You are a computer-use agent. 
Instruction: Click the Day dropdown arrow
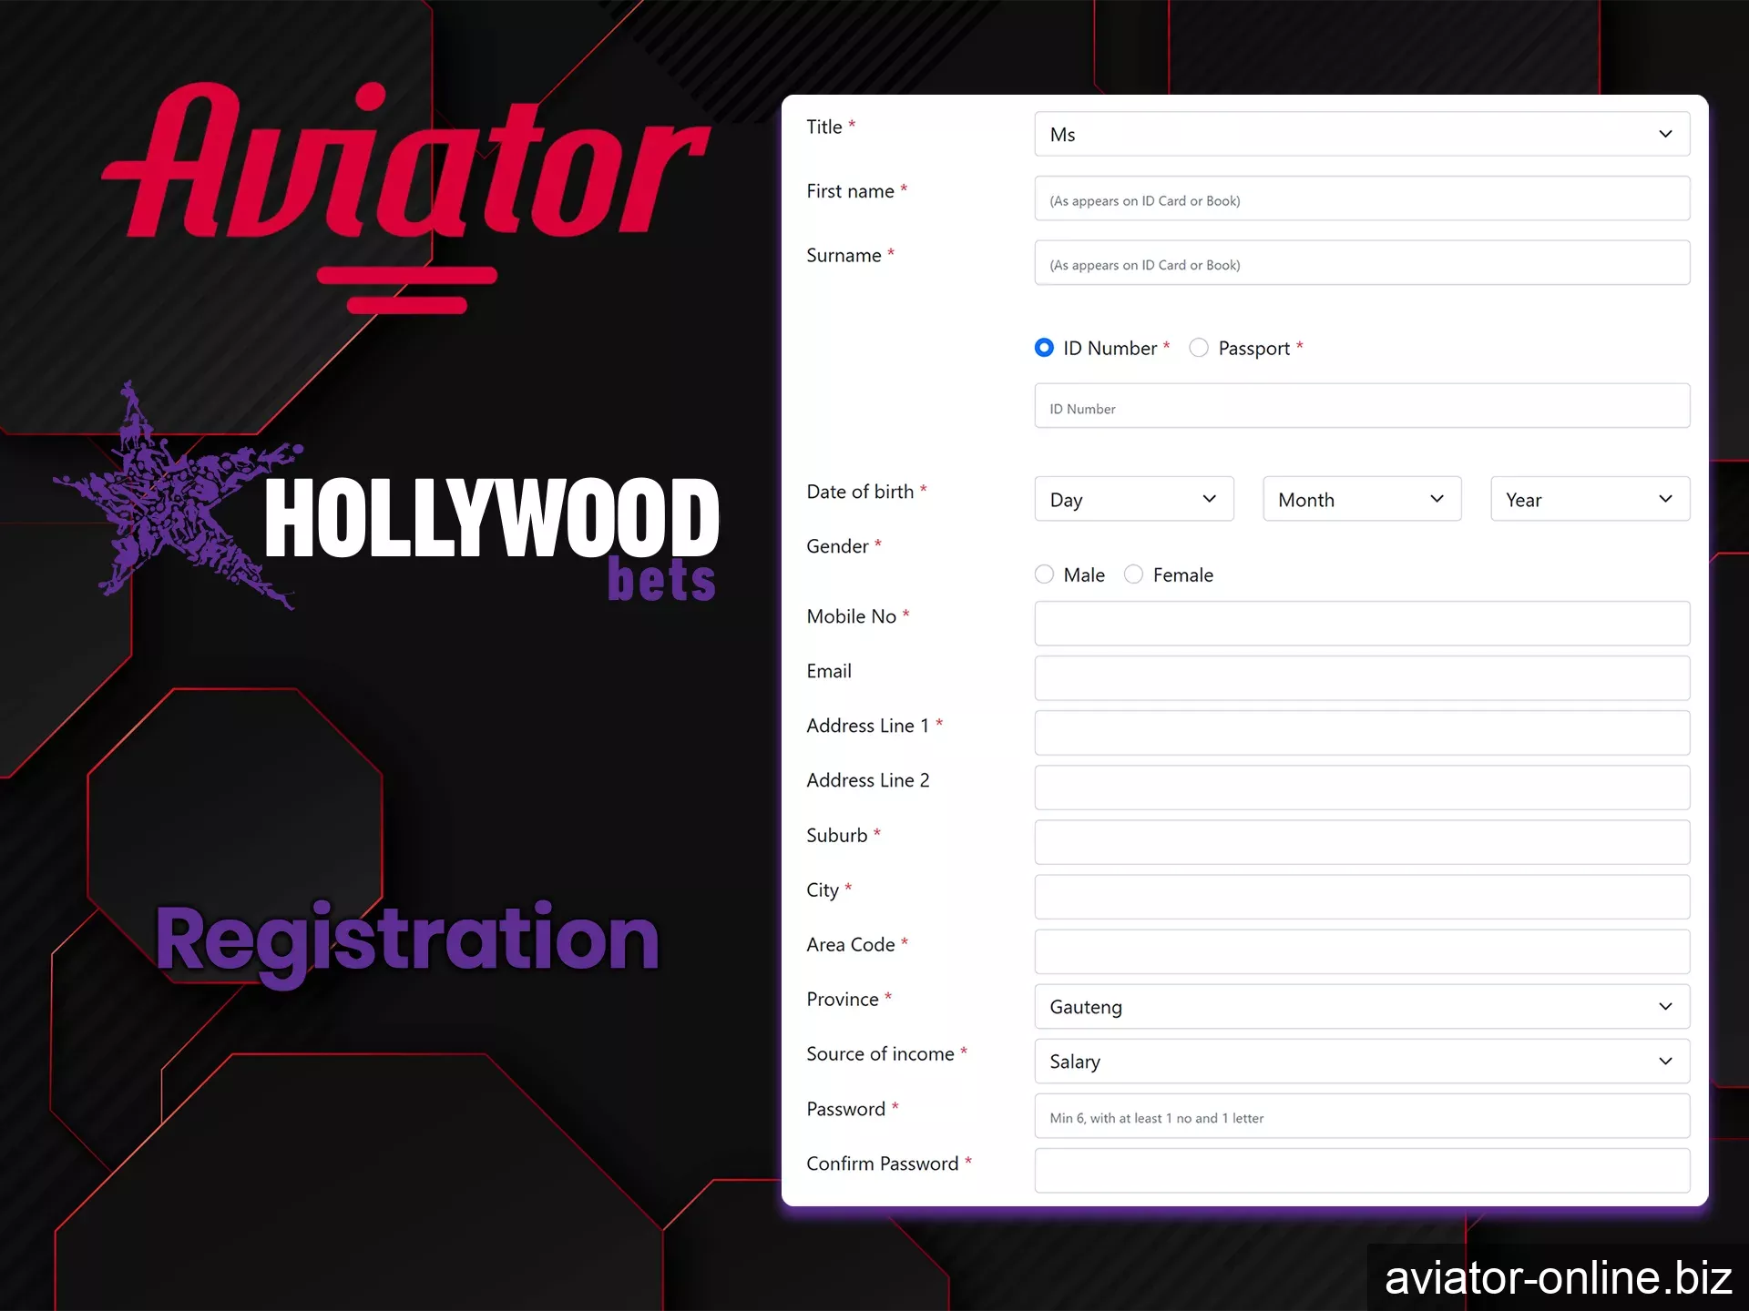[1209, 499]
